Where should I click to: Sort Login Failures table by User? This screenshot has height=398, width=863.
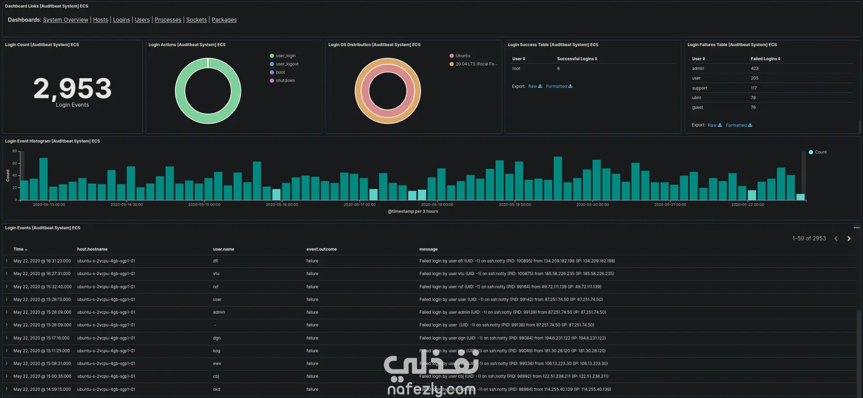click(698, 59)
